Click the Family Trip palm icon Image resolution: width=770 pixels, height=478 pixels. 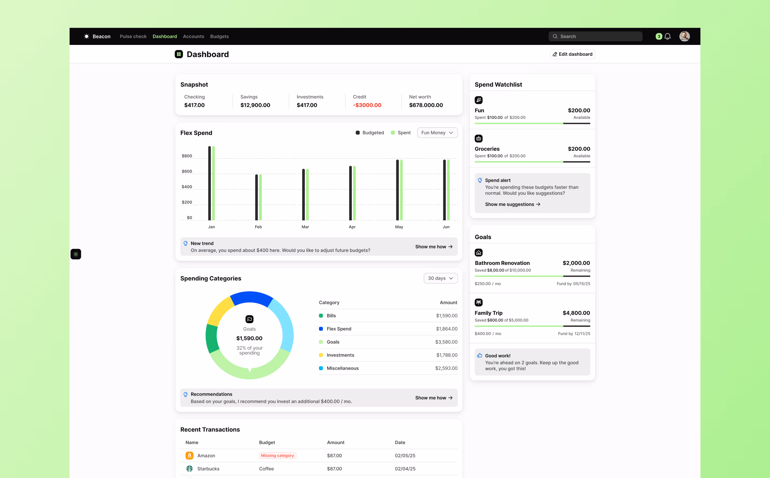tap(479, 303)
